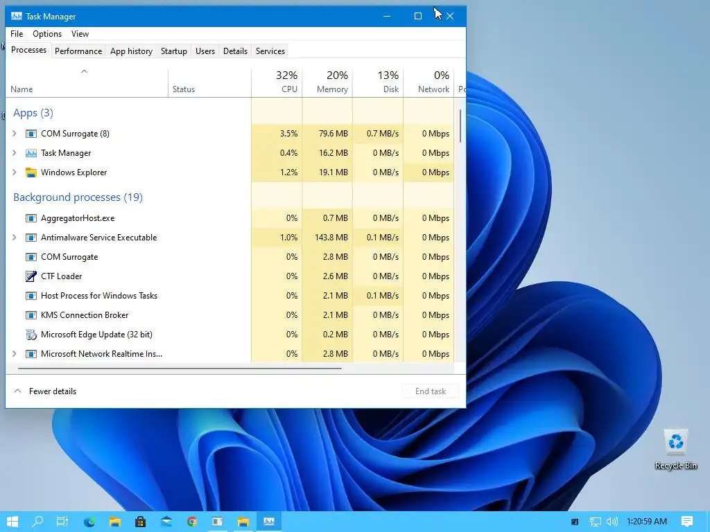
Task: Launch Microsoft Edge from the taskbar
Action: (x=89, y=522)
